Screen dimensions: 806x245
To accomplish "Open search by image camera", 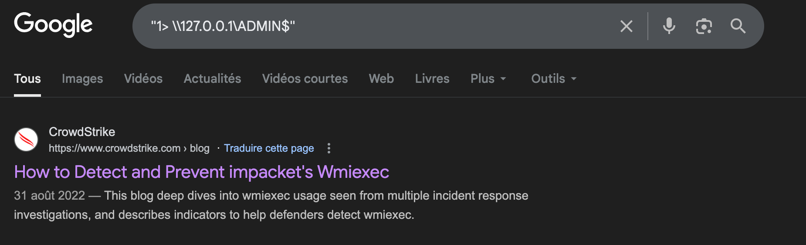I will [704, 27].
